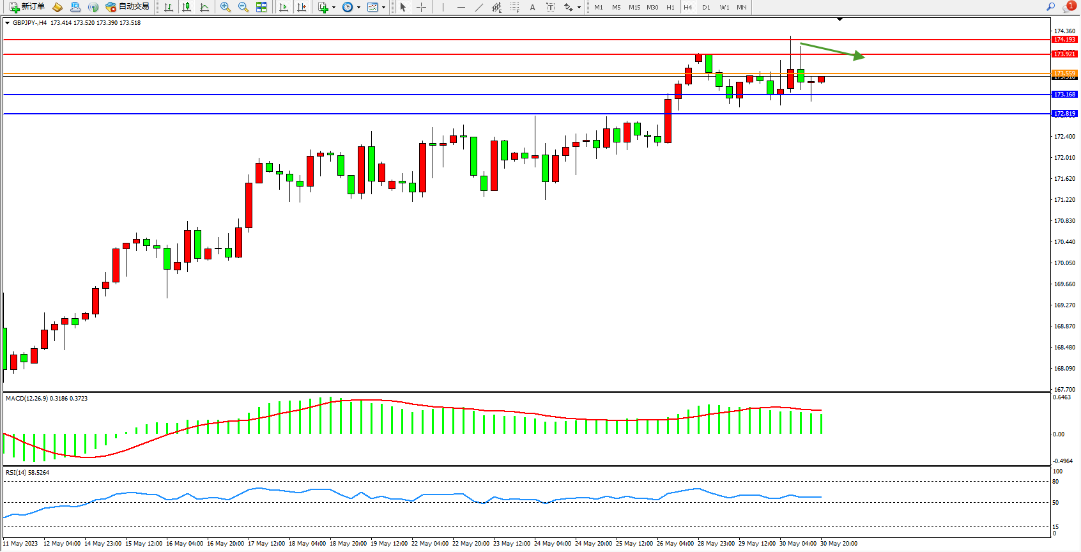Draw a vertical line tool
Screen dimensions: 1081x552
coord(443,7)
